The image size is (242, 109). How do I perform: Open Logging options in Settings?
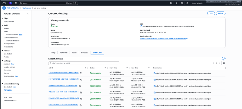pyautogui.click(x=9, y=67)
